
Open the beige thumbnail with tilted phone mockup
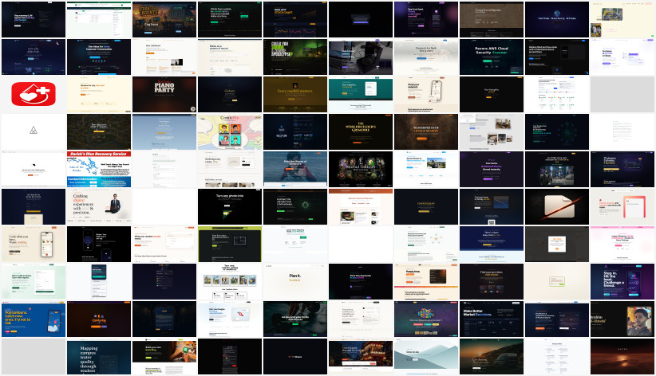coord(426,95)
